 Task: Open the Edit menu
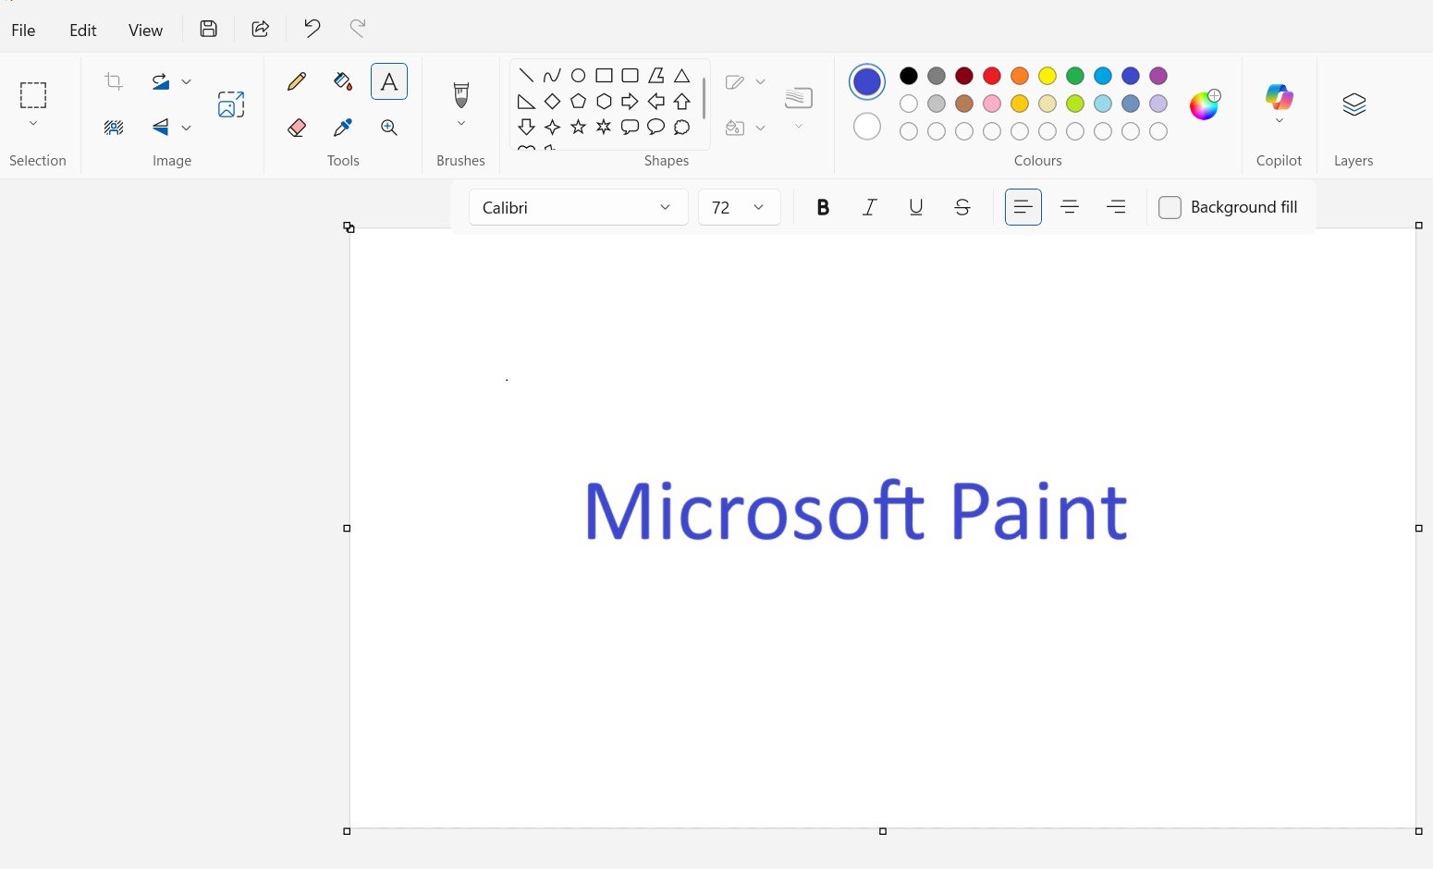click(x=83, y=30)
